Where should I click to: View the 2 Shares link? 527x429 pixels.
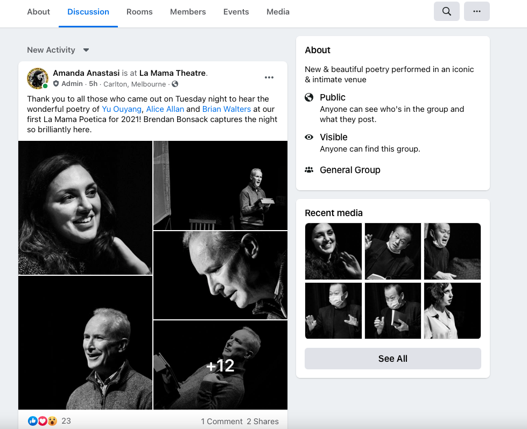[x=263, y=421]
